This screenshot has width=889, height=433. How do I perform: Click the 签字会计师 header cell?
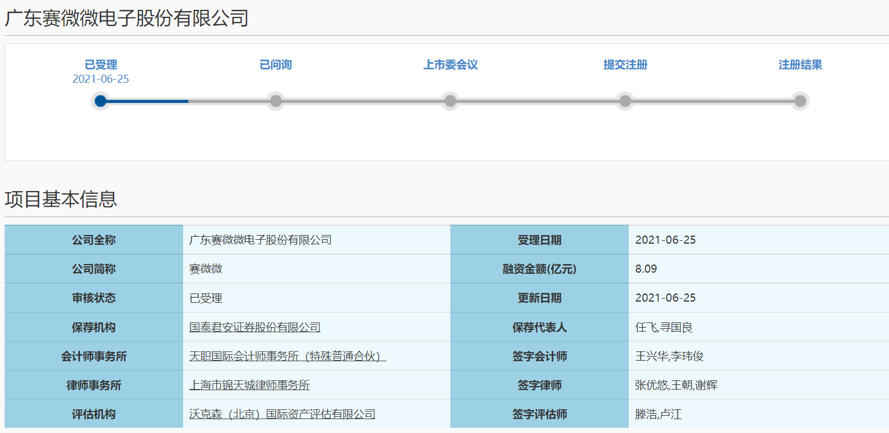[540, 355]
